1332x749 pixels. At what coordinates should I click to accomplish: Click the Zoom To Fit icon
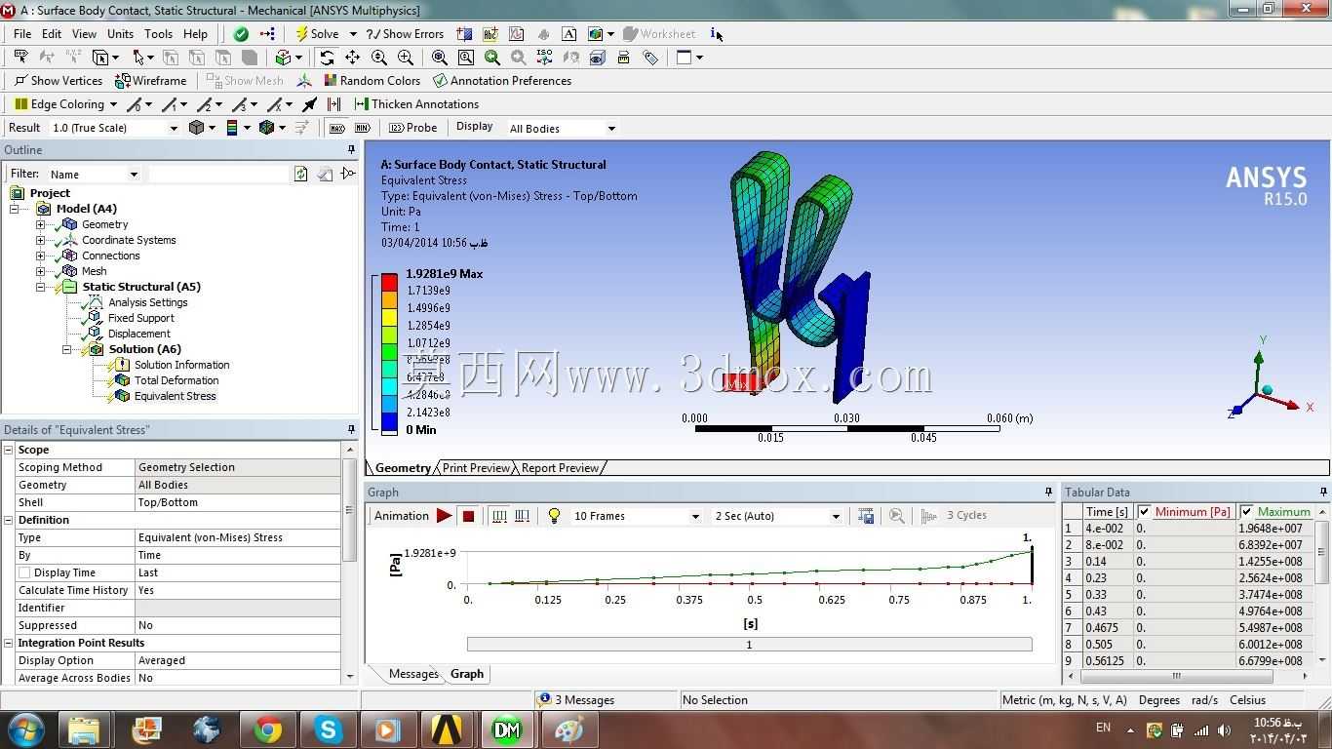pos(439,58)
